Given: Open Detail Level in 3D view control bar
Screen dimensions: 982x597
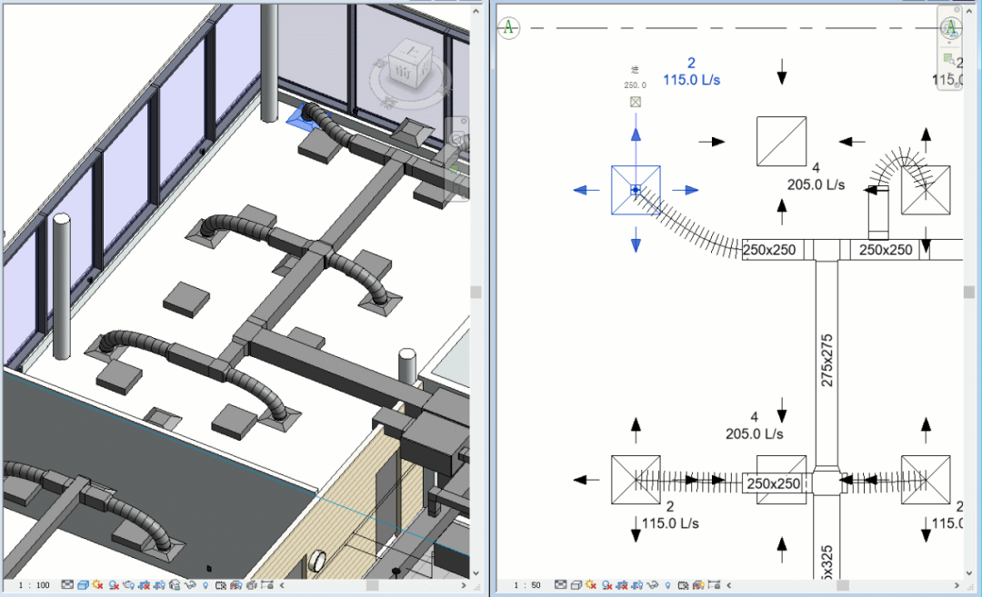Looking at the screenshot, I should 67,586.
